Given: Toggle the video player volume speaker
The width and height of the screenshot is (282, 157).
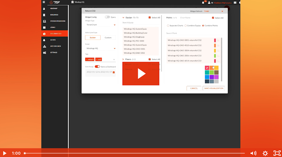Looking at the screenshot, I should pyautogui.click(x=254, y=153).
